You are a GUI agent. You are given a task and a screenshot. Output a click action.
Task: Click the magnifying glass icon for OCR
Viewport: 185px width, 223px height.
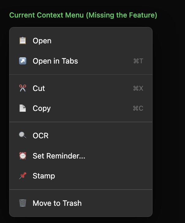(23, 136)
